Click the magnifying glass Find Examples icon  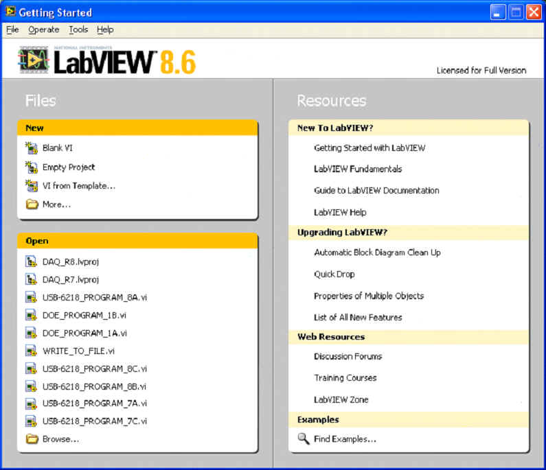click(x=304, y=438)
